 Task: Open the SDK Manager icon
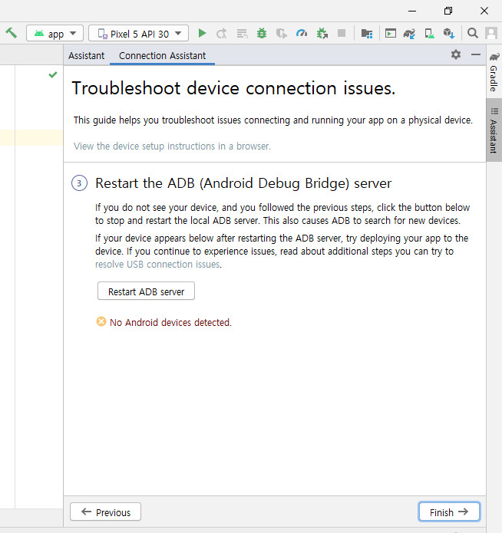[x=449, y=33]
